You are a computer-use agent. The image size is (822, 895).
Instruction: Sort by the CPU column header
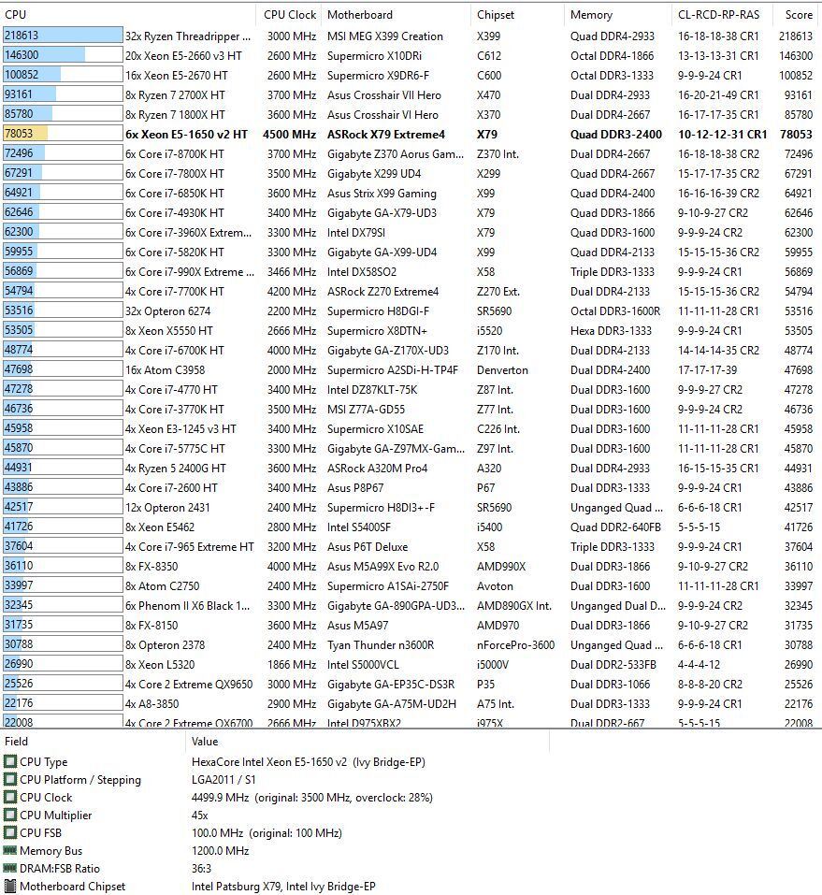tap(15, 15)
